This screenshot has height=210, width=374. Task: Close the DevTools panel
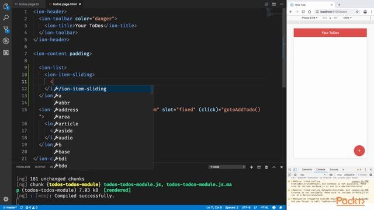pos(371,170)
